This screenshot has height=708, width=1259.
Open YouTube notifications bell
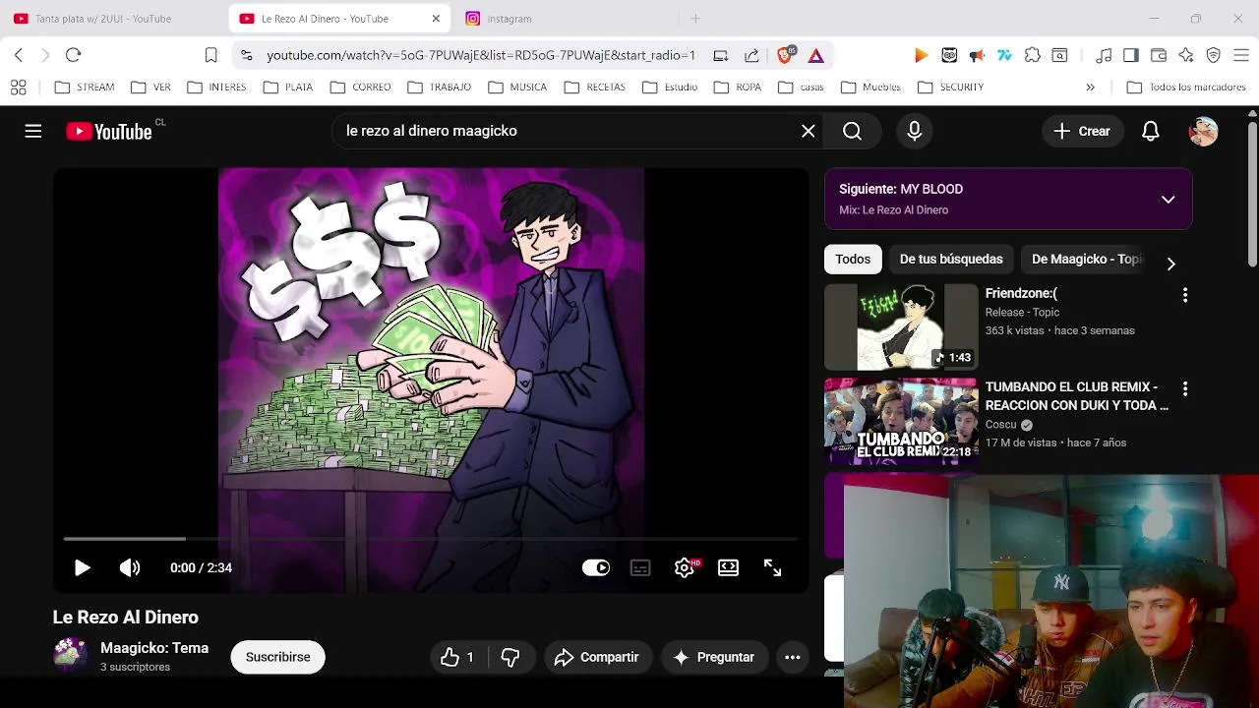1151,131
